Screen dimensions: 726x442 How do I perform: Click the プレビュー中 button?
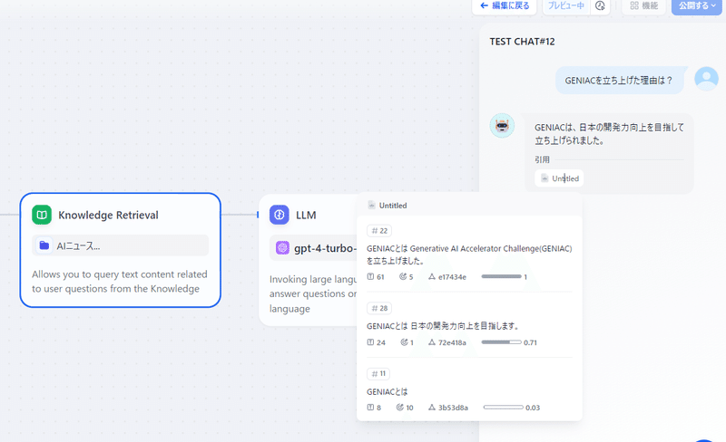(565, 6)
